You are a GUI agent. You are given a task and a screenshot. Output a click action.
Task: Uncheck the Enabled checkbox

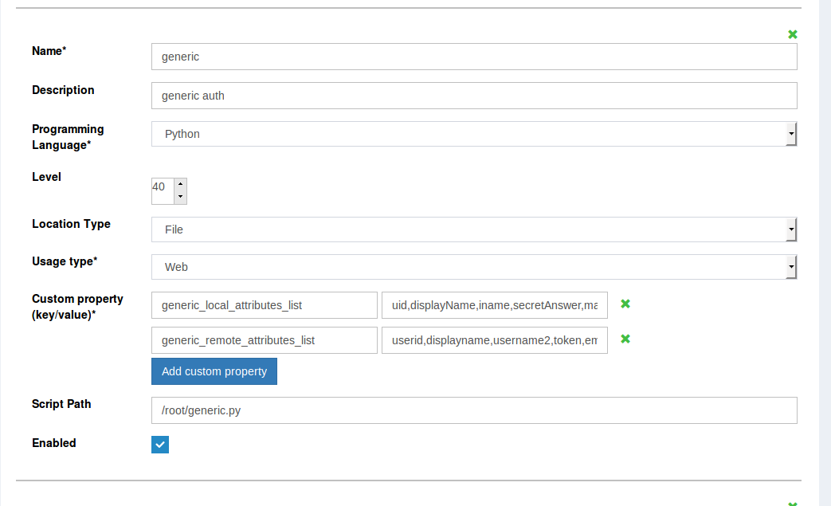pos(160,445)
